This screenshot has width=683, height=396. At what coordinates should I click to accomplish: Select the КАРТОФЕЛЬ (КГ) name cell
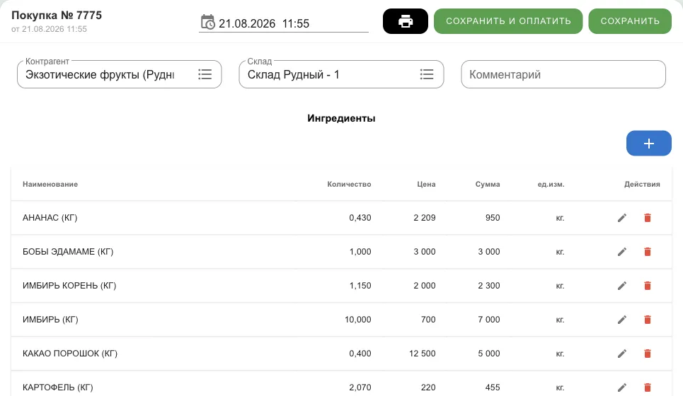tap(58, 388)
